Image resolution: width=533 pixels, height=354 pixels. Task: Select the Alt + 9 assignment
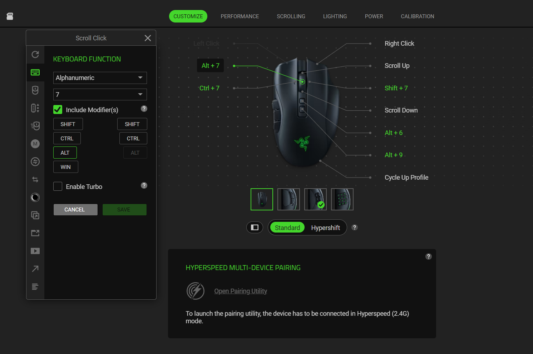394,155
